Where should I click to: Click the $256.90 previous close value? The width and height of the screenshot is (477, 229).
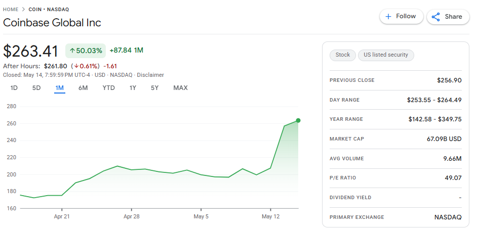point(449,80)
